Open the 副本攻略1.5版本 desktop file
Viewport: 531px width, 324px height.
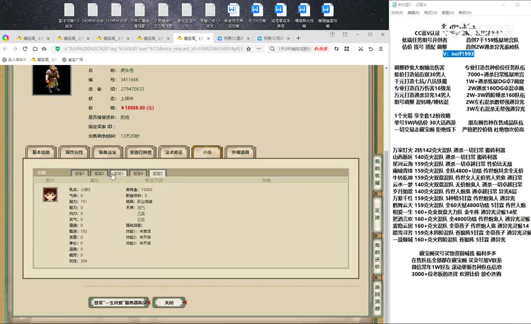pyautogui.click(x=69, y=15)
